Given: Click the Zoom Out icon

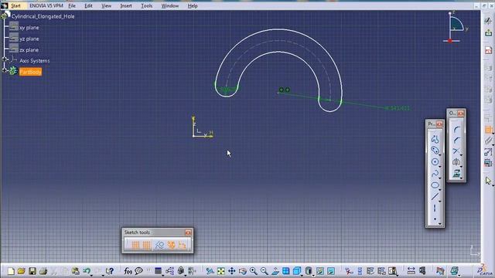Looking at the screenshot, I should tap(265, 271).
